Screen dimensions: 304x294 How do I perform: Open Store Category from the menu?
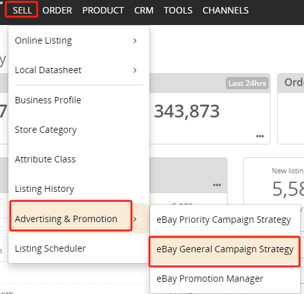(x=79, y=130)
